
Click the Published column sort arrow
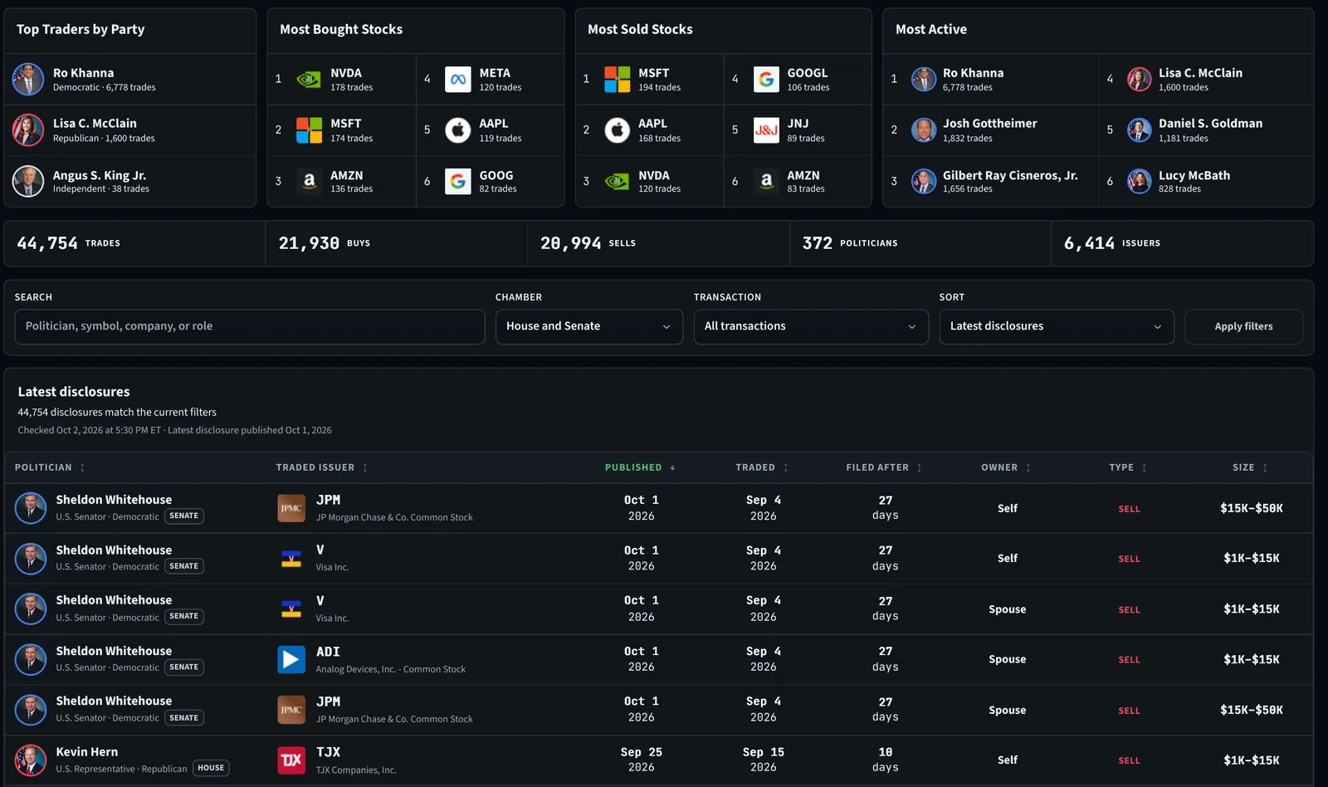[x=672, y=468]
